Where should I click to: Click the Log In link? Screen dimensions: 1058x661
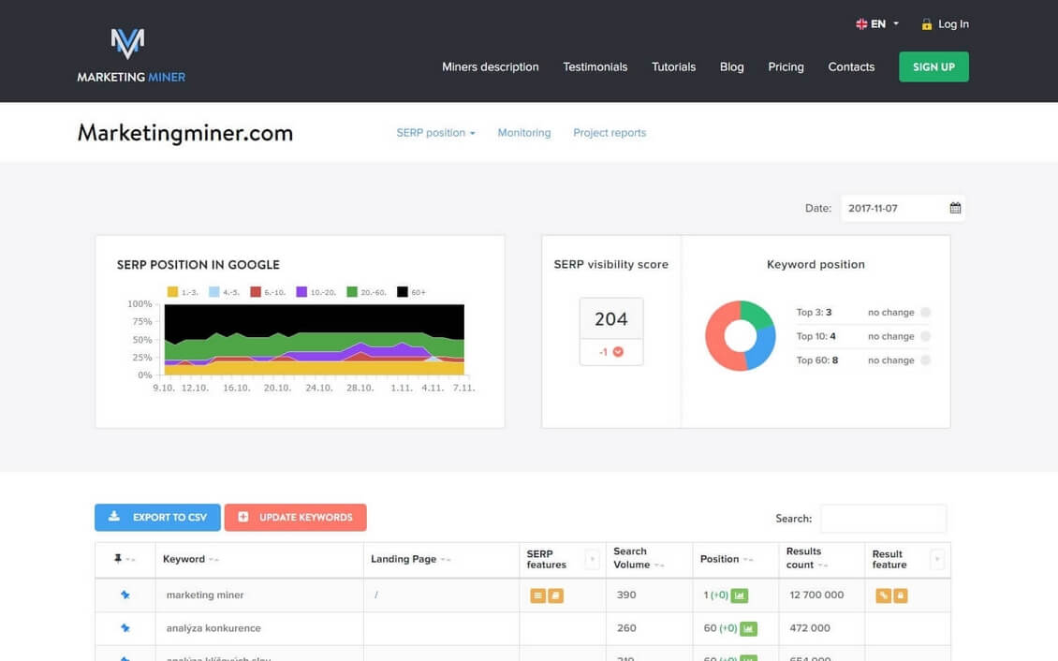point(953,24)
